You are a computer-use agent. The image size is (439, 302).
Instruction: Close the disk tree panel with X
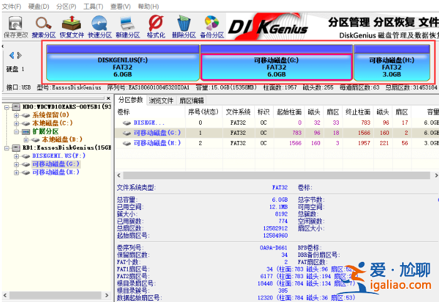click(x=108, y=98)
